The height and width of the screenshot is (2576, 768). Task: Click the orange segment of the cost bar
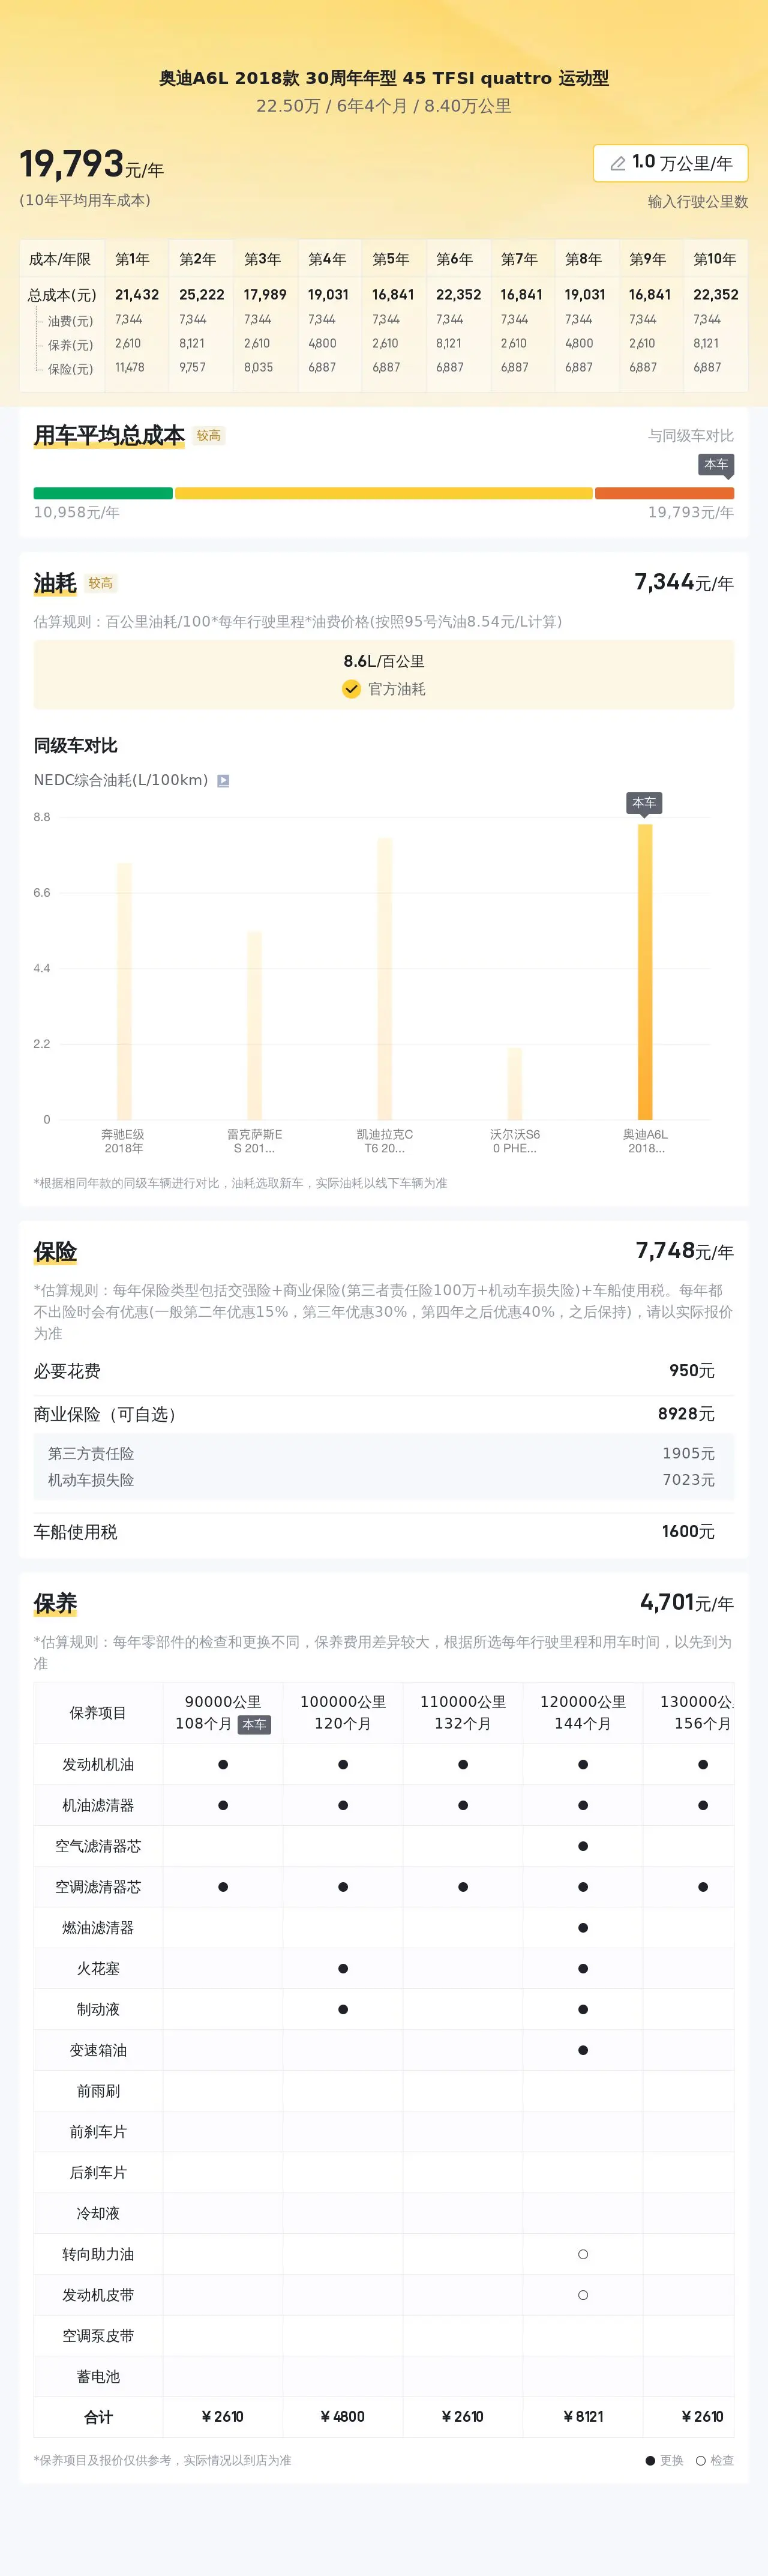pos(665,493)
